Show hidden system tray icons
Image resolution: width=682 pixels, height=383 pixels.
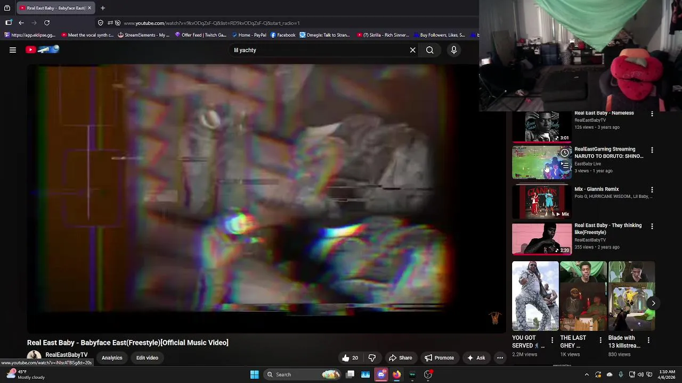587,374
